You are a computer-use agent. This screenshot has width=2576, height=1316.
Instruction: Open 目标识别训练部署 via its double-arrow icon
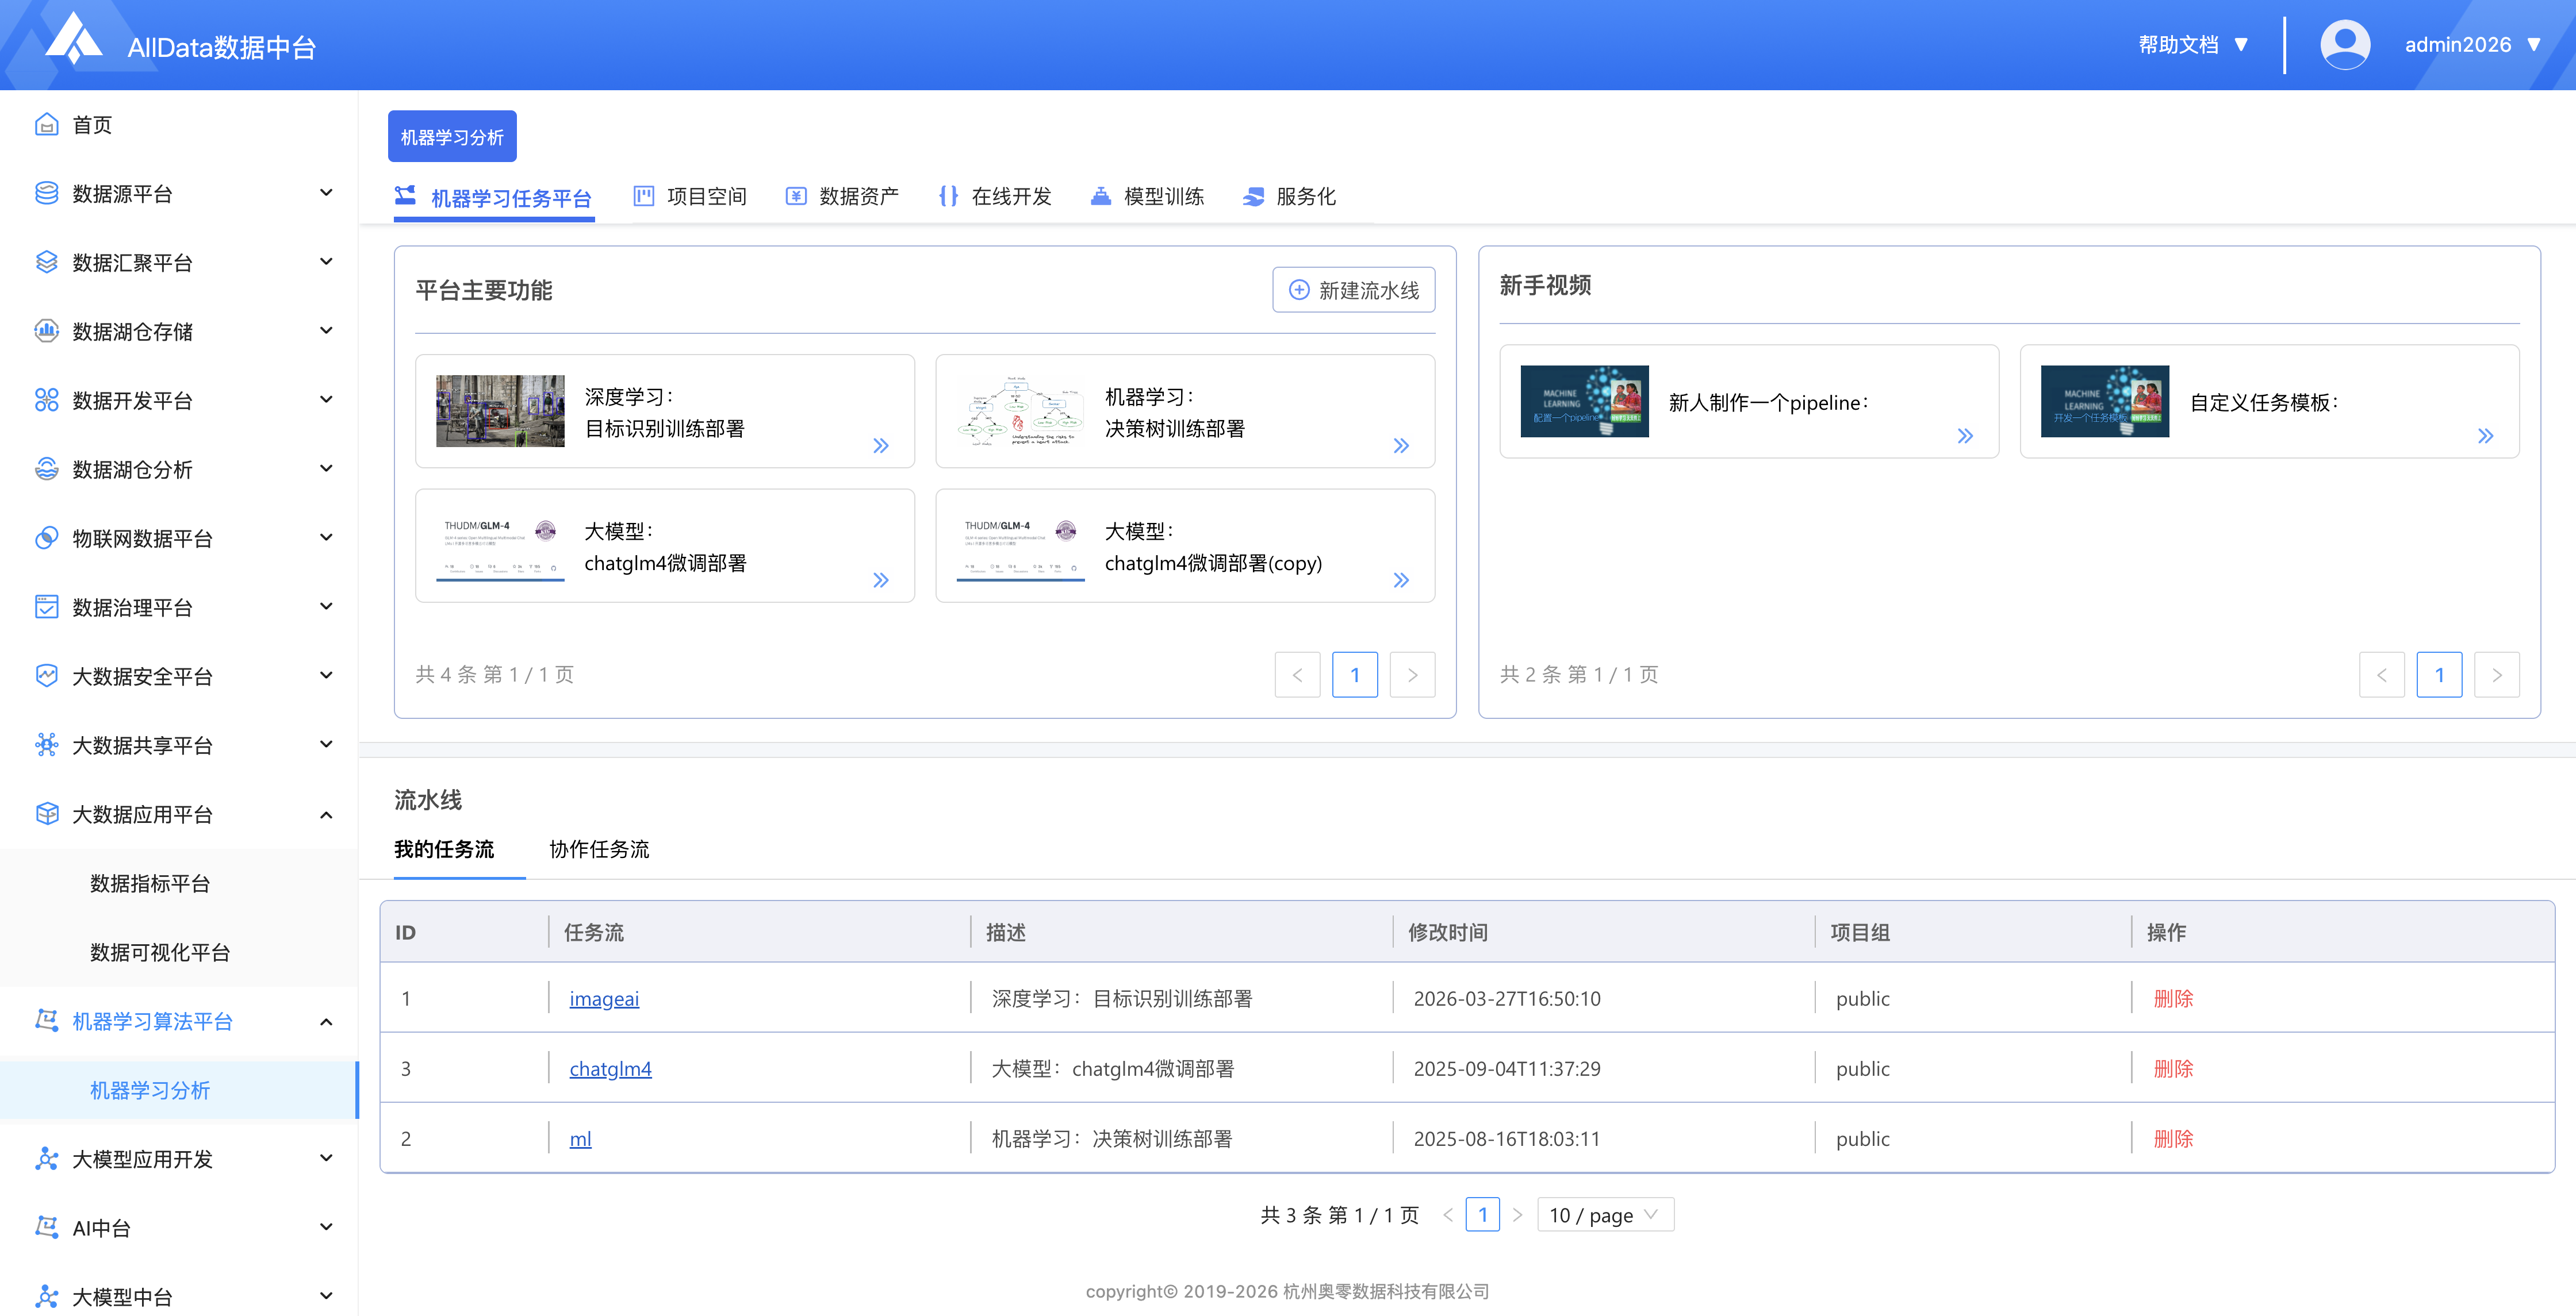[880, 446]
